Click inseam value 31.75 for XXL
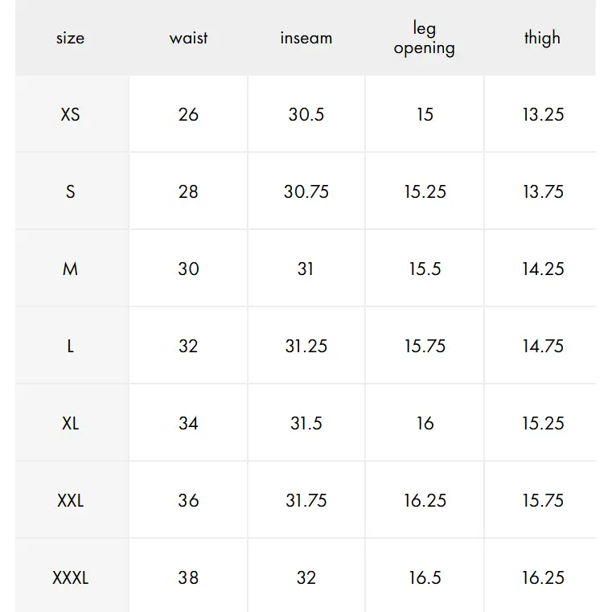 click(306, 500)
